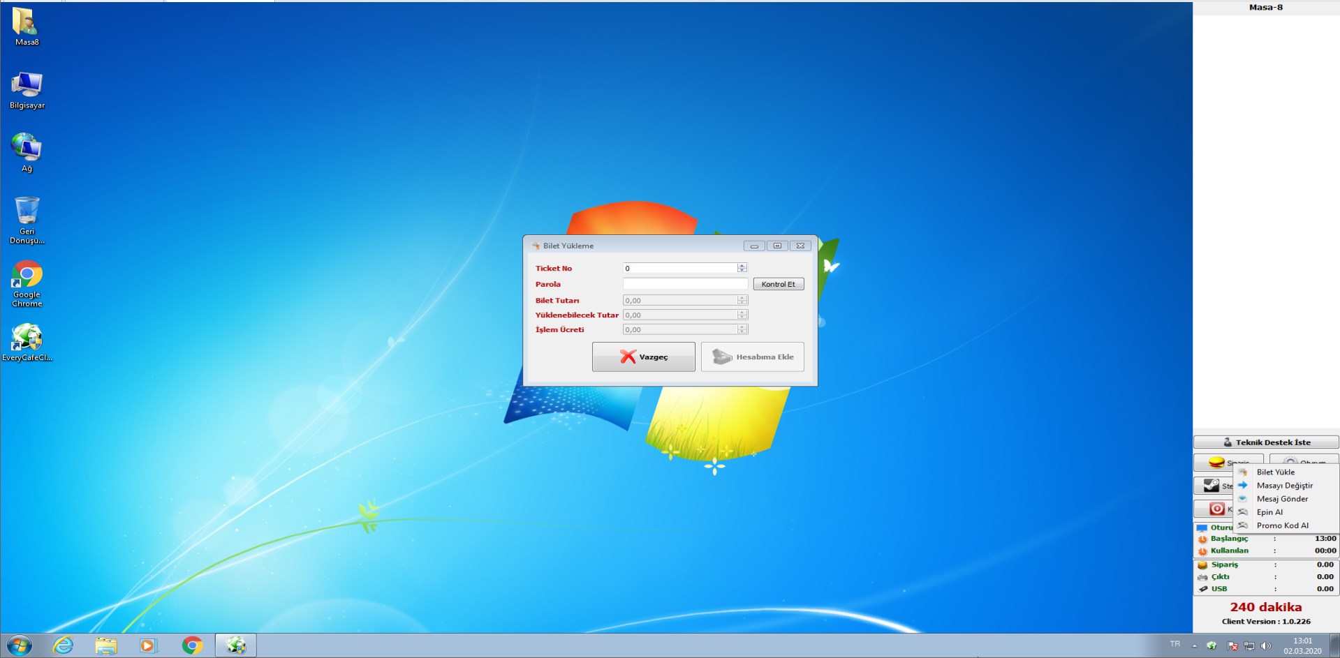Show hidden system tray icons arrow
This screenshot has height=658, width=1340.
tap(1195, 645)
